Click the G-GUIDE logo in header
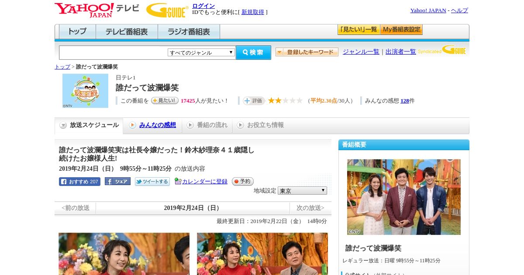 click(167, 10)
